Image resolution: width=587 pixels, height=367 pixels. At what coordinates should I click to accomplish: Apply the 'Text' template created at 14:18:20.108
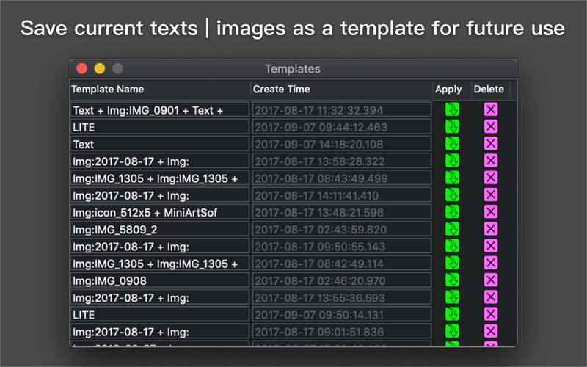coord(452,144)
